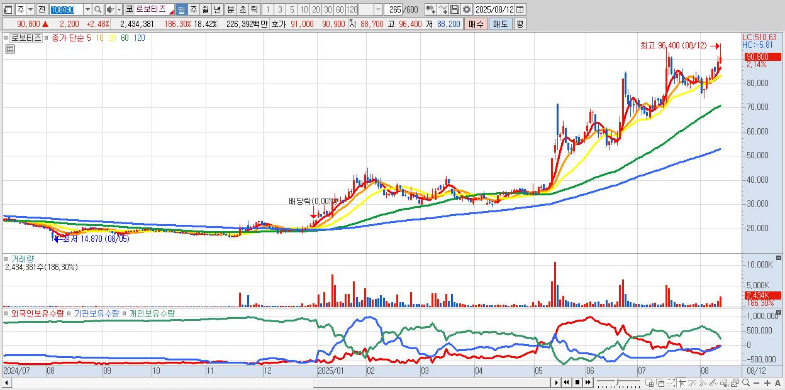Click the 265 candle count field
Screen dimensions: 785x390
[x=394, y=9]
